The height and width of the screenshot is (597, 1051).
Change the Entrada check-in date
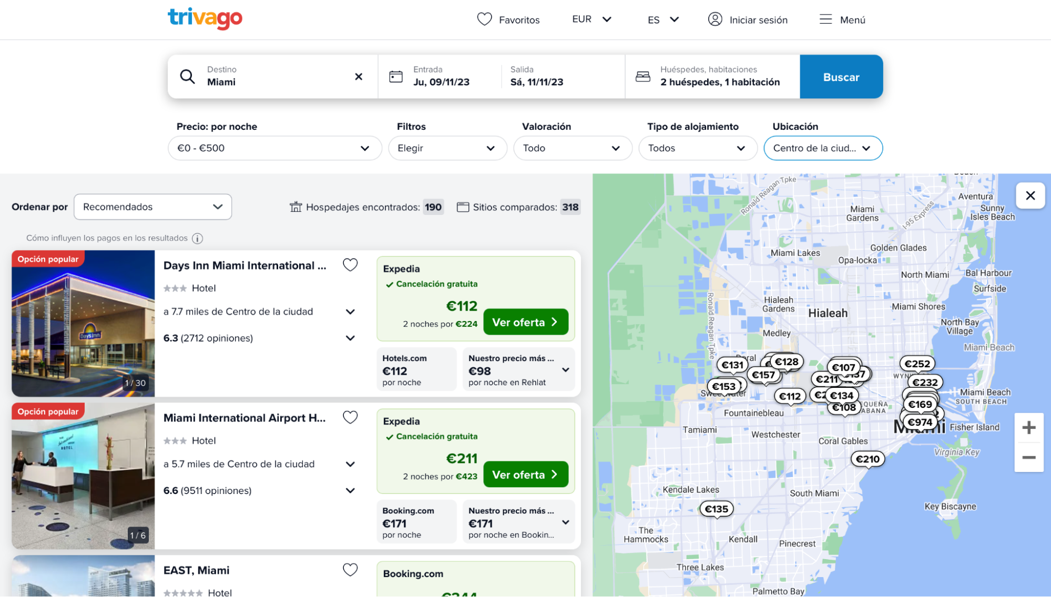(441, 77)
